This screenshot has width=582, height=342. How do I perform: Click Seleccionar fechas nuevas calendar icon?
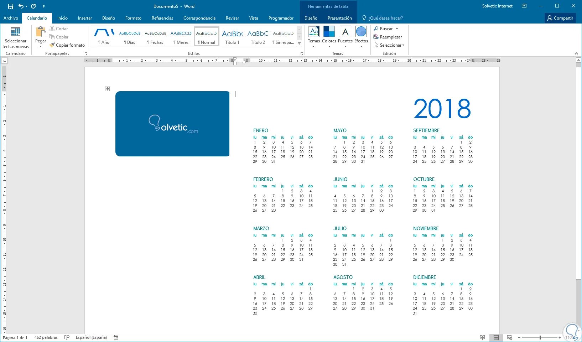[x=16, y=31]
